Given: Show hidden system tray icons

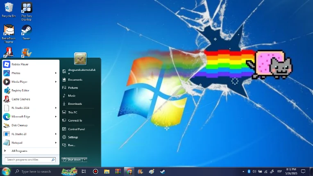Looking at the screenshot, I should coord(243,171).
